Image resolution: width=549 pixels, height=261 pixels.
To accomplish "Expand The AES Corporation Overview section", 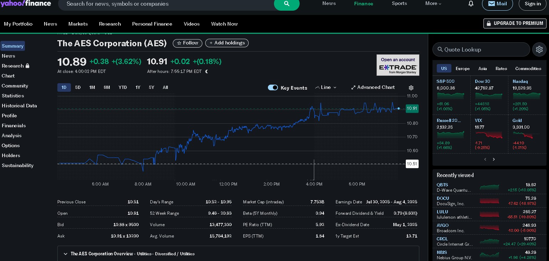I will tap(238, 254).
